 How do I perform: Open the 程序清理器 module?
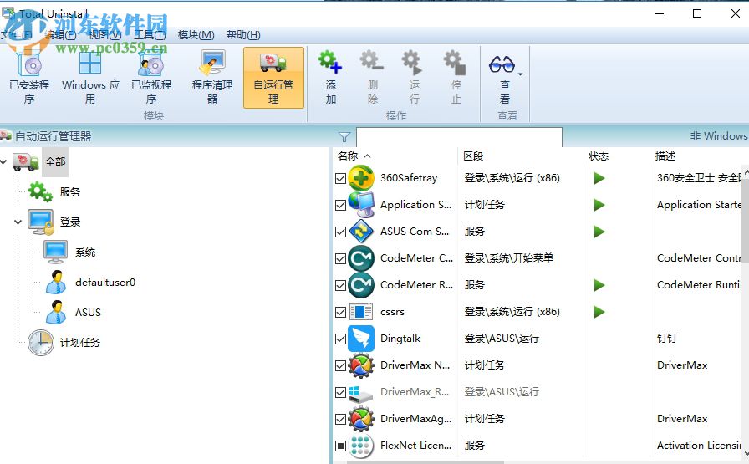[x=212, y=78]
